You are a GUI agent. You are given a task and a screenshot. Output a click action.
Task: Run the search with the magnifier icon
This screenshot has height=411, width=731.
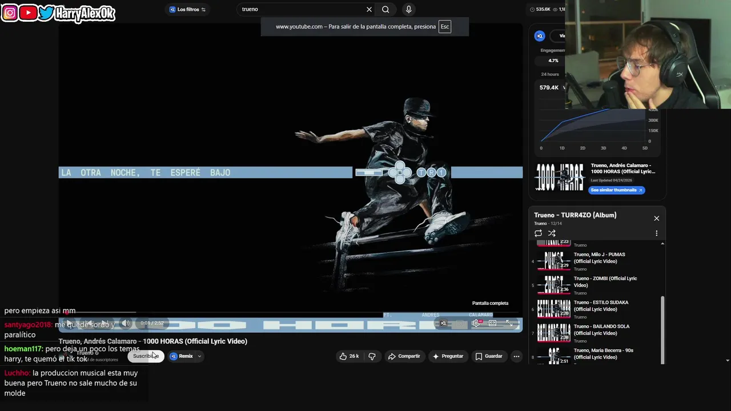[385, 9]
